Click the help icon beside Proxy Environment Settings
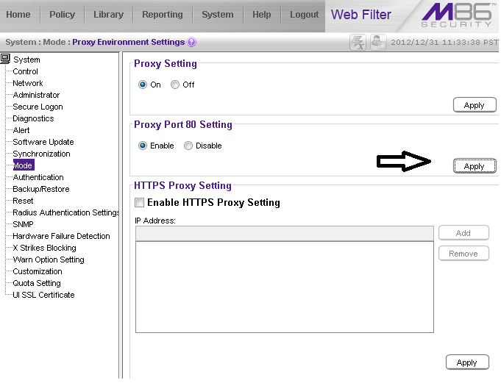The image size is (501, 383). pyautogui.click(x=192, y=43)
